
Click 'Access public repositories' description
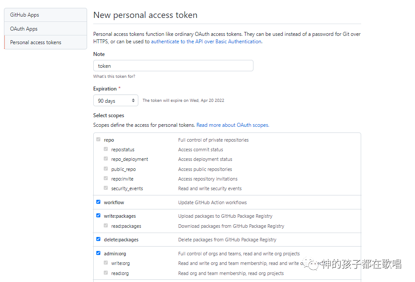pyautogui.click(x=205, y=169)
